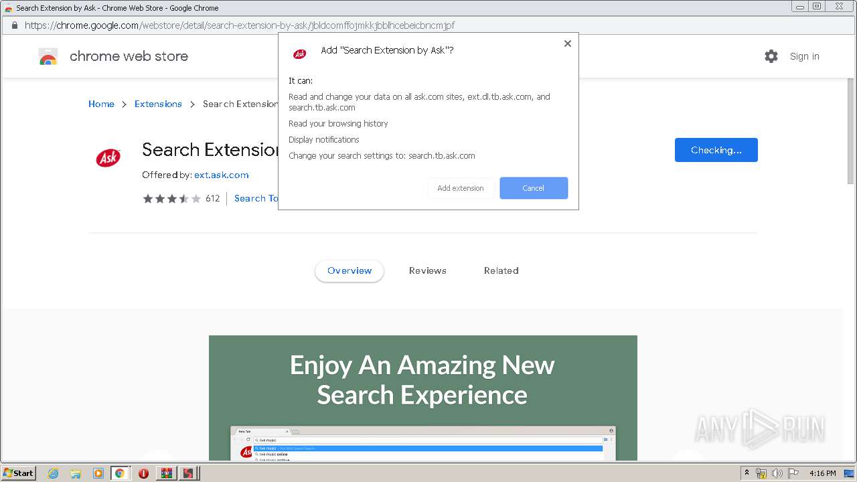Click the 4:16 PM clock

pos(822,473)
